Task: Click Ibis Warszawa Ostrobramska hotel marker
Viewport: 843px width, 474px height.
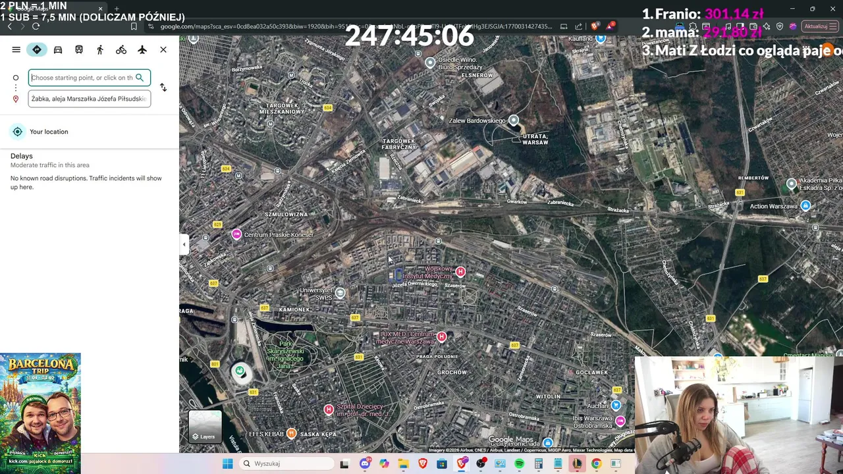Action: click(620, 421)
